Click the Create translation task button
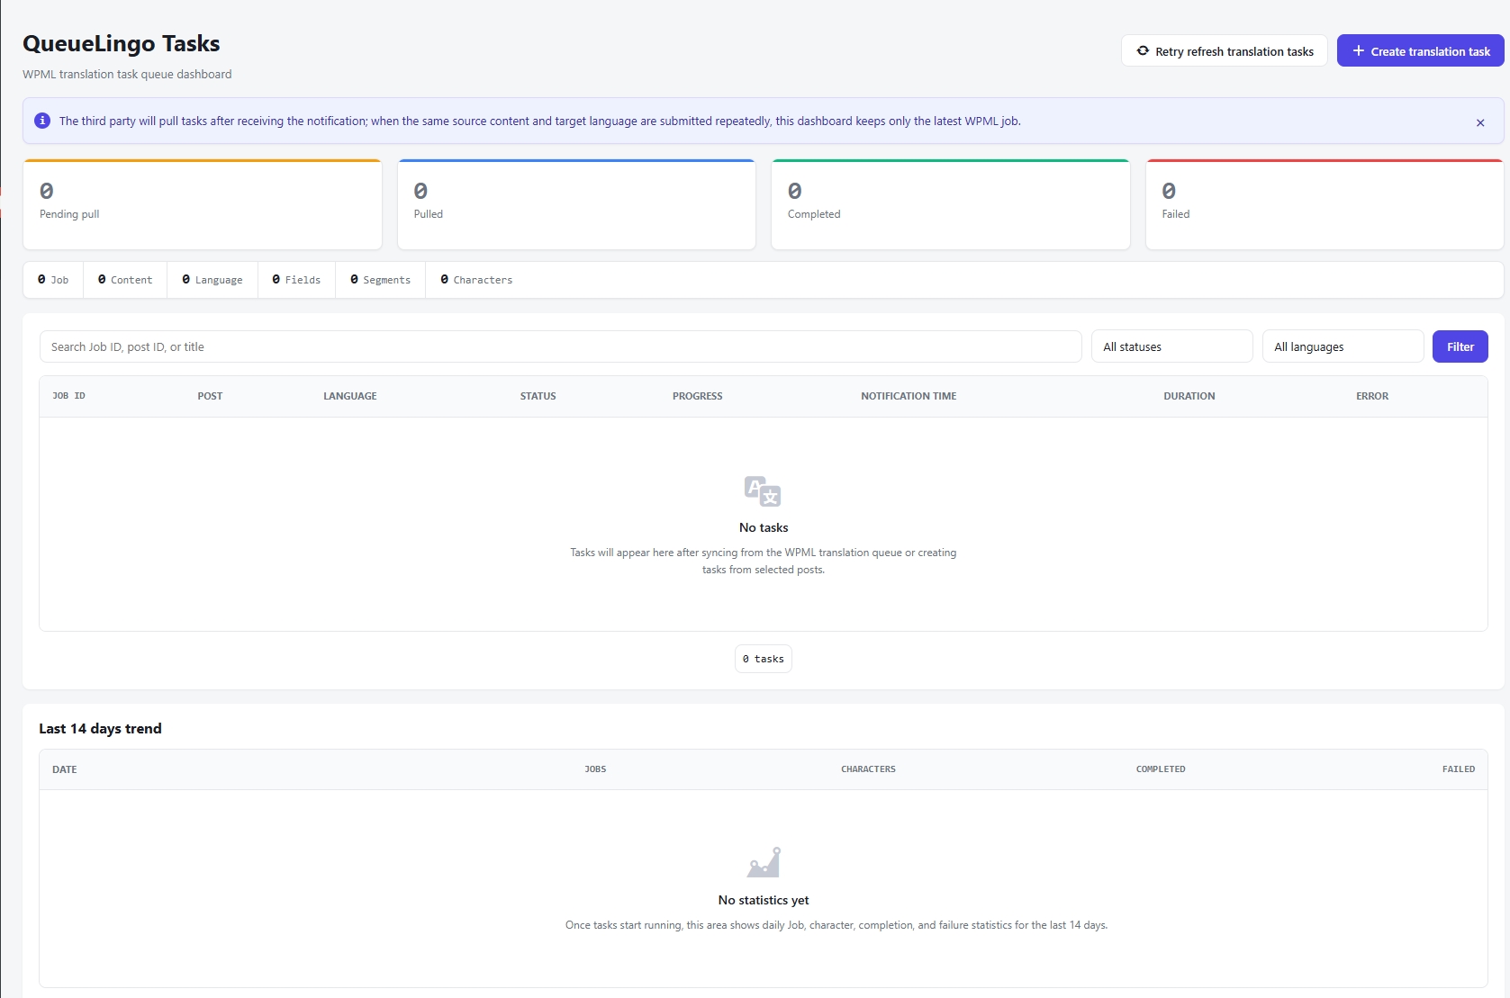 [x=1420, y=51]
